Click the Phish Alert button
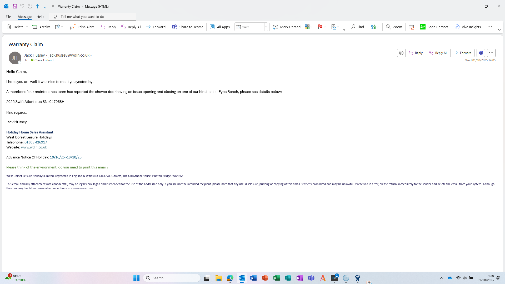This screenshot has width=505, height=284. [82, 27]
